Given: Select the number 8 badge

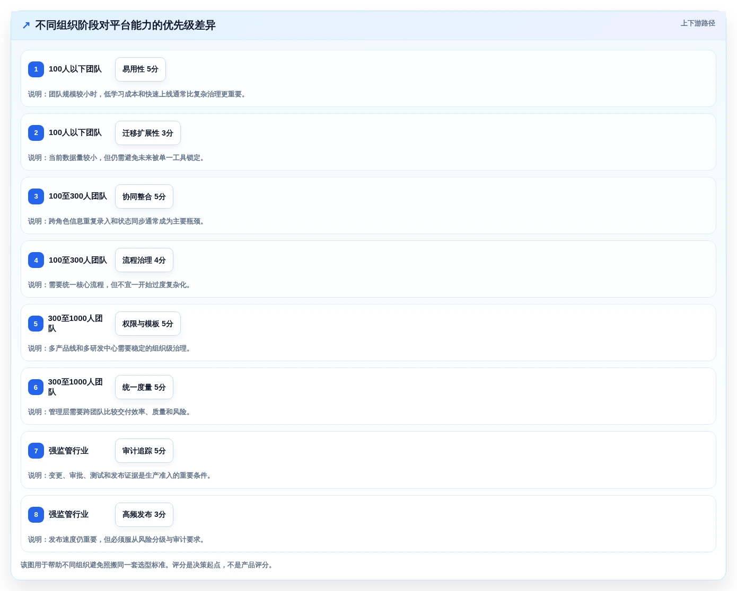Looking at the screenshot, I should pos(36,514).
